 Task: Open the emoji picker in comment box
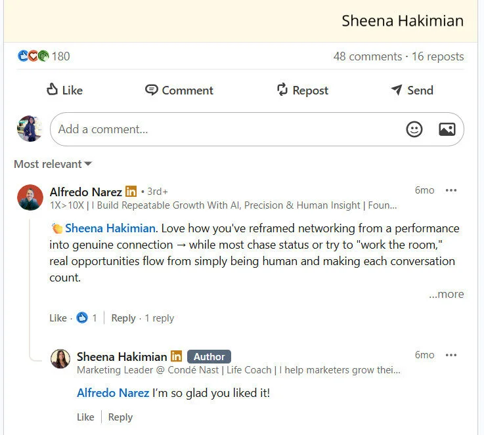(x=414, y=129)
